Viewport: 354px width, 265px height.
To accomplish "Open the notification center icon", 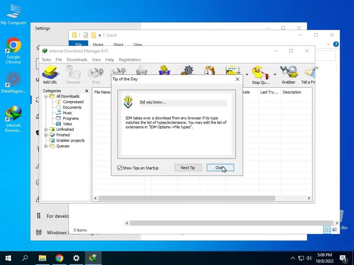I will pos(343,258).
